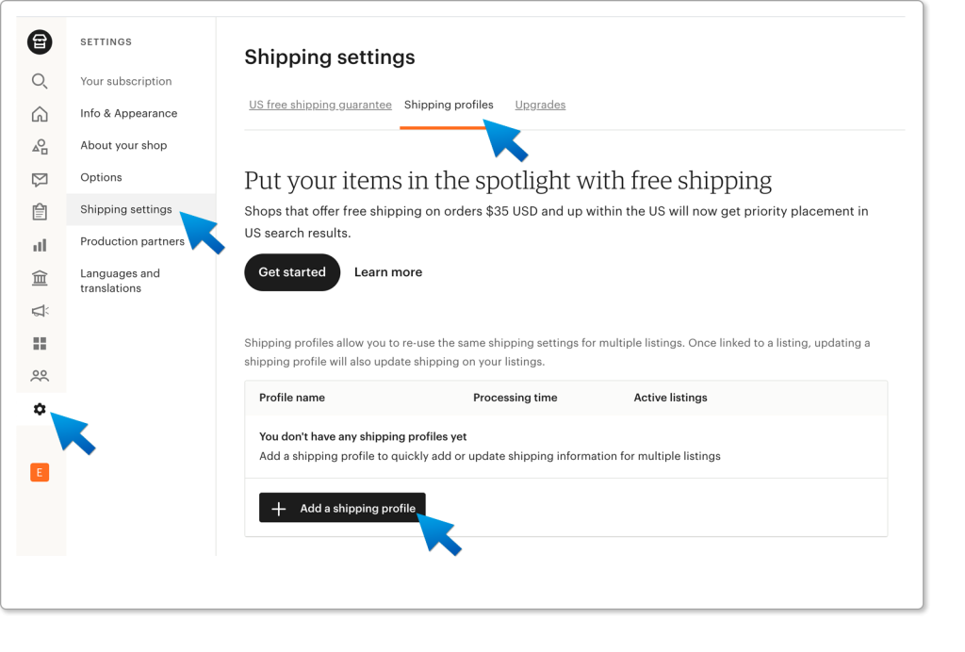Open the Production partners settings page
This screenshot has height=652, width=965.
132,241
